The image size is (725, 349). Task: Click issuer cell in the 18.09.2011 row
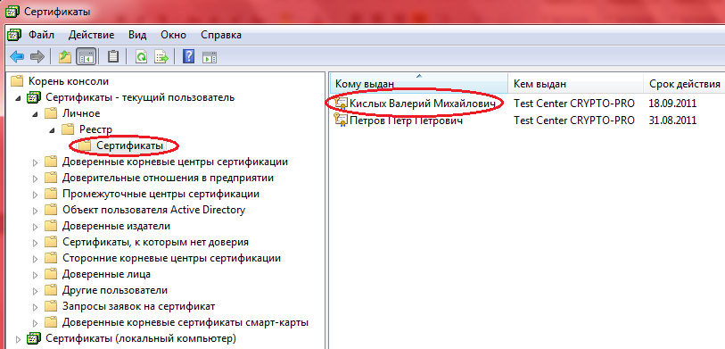574,104
